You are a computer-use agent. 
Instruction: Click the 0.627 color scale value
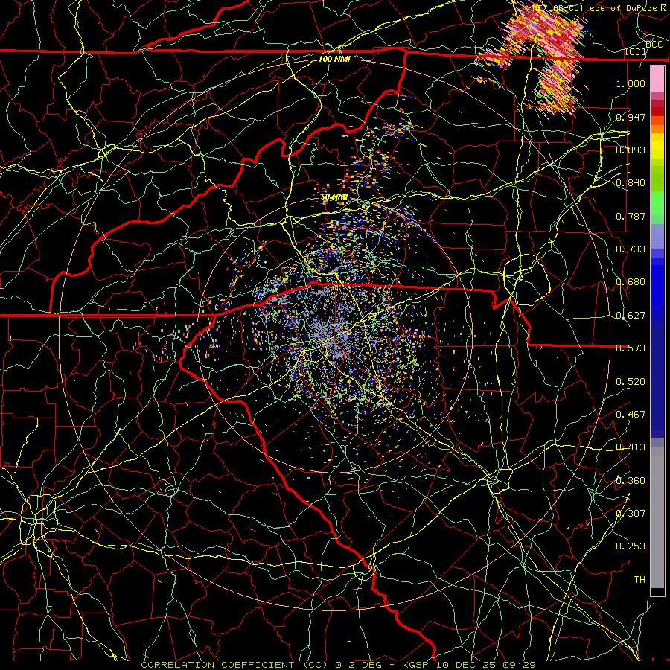(631, 316)
